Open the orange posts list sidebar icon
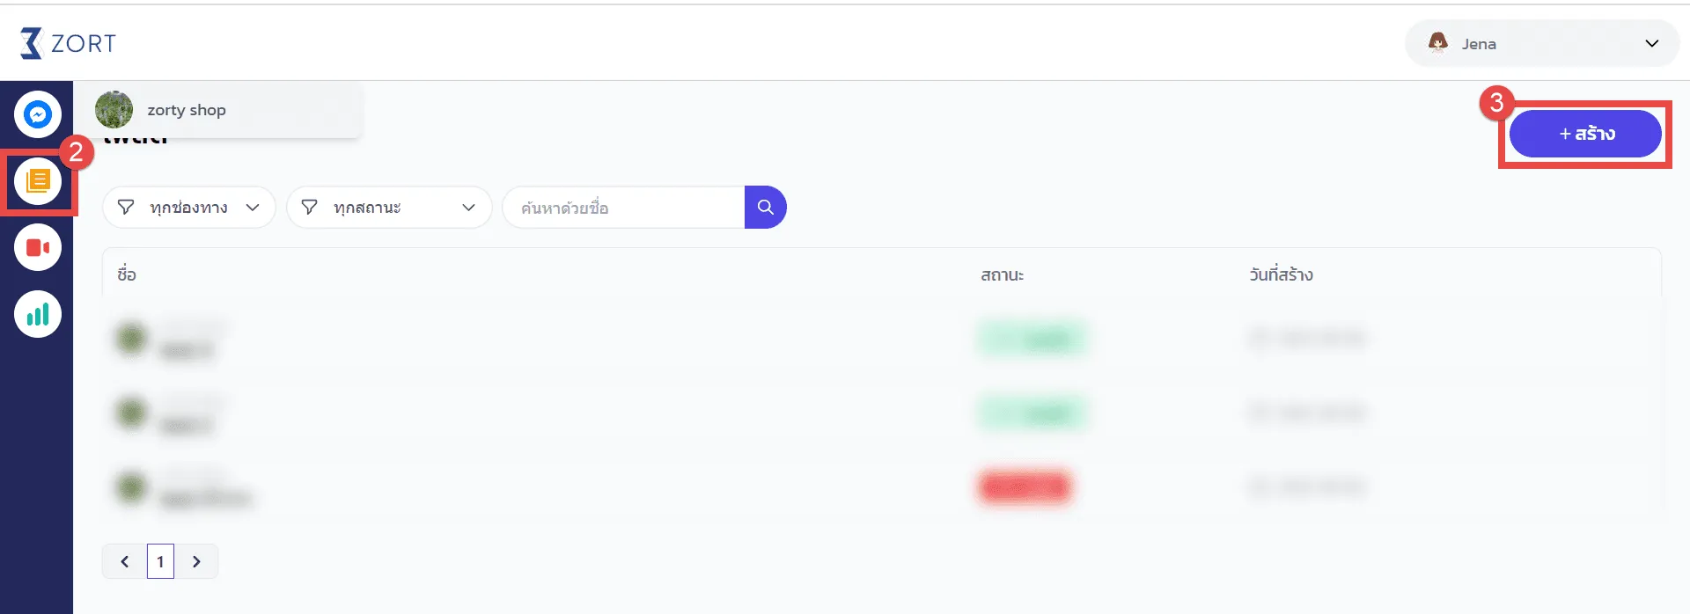 point(38,181)
